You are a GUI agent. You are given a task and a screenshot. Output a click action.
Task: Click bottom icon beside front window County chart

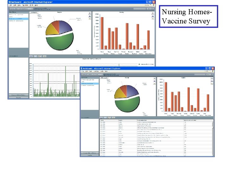click(x=212, y=84)
